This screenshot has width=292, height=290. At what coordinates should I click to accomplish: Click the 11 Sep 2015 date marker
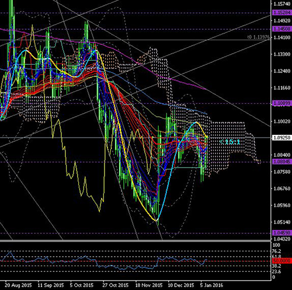click(x=51, y=285)
